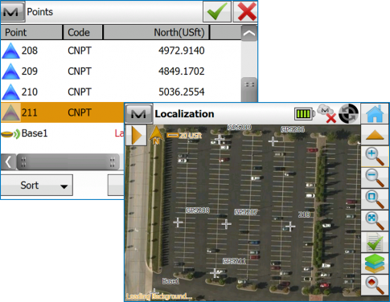Open the checklist document icon
390x302 pixels.
(x=375, y=243)
